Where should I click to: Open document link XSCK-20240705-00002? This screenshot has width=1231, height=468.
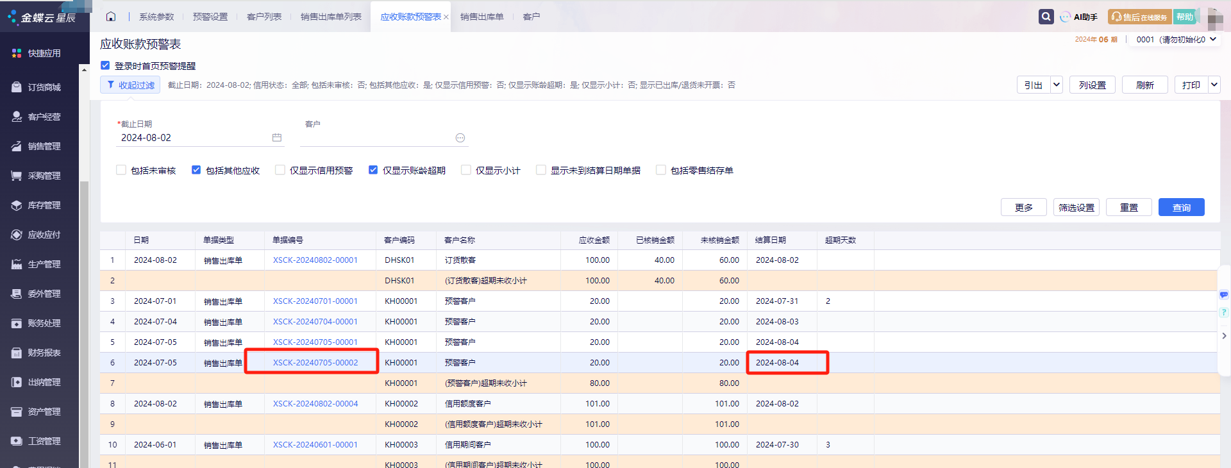pos(315,362)
